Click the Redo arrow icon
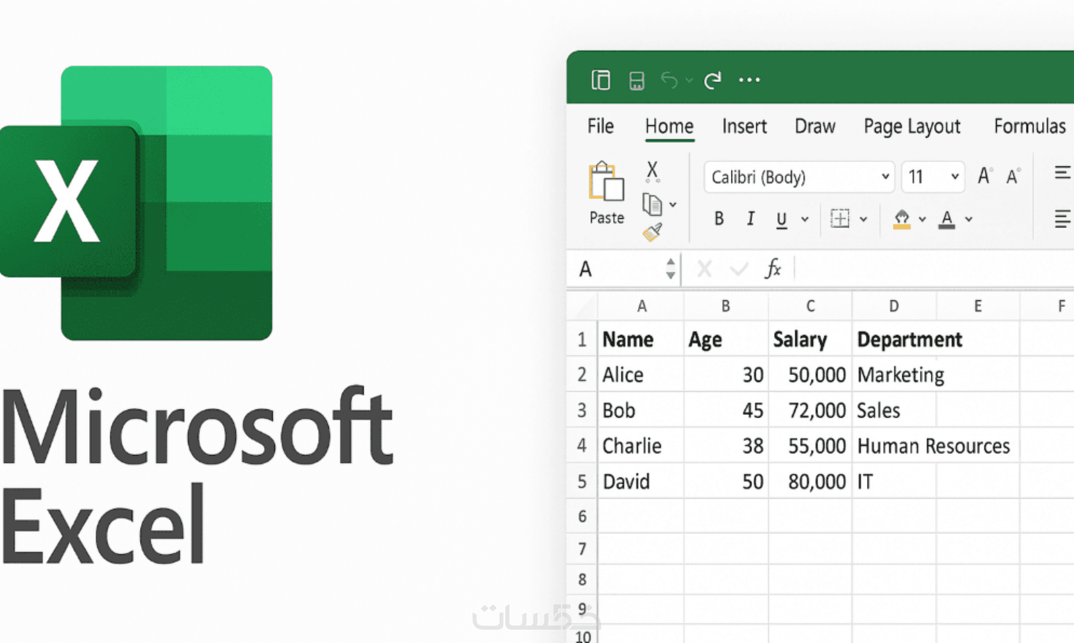This screenshot has height=643, width=1074. (x=713, y=80)
